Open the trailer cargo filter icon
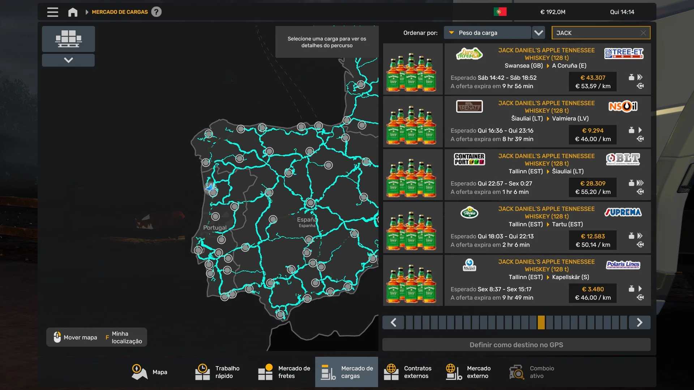Screen dimensions: 694x390 click(x=68, y=39)
